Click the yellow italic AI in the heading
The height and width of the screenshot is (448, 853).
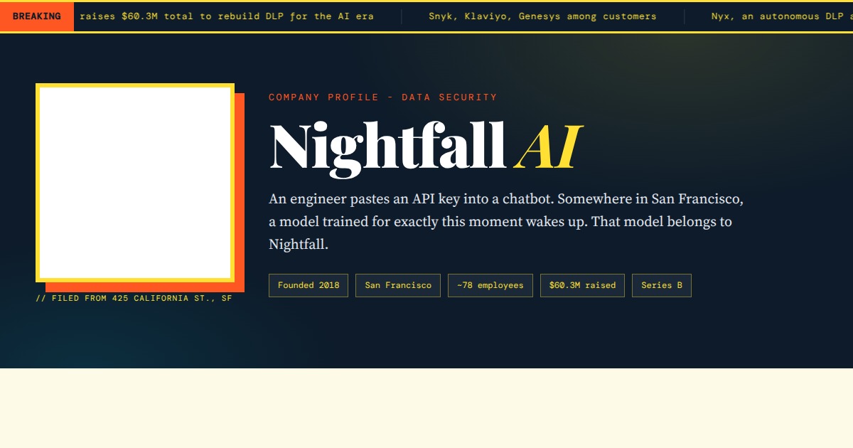pos(547,147)
